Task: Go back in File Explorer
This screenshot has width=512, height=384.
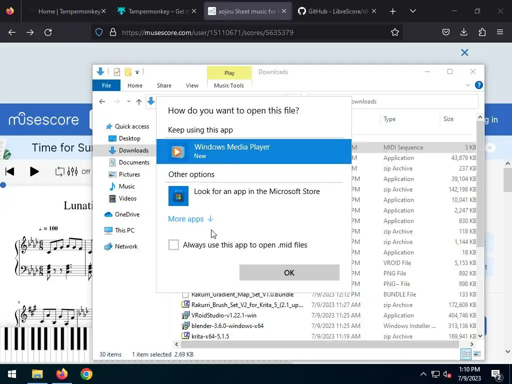Action: pyautogui.click(x=102, y=101)
